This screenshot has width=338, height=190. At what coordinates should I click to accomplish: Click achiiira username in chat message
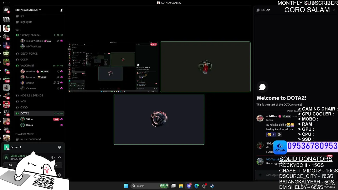point(271,116)
